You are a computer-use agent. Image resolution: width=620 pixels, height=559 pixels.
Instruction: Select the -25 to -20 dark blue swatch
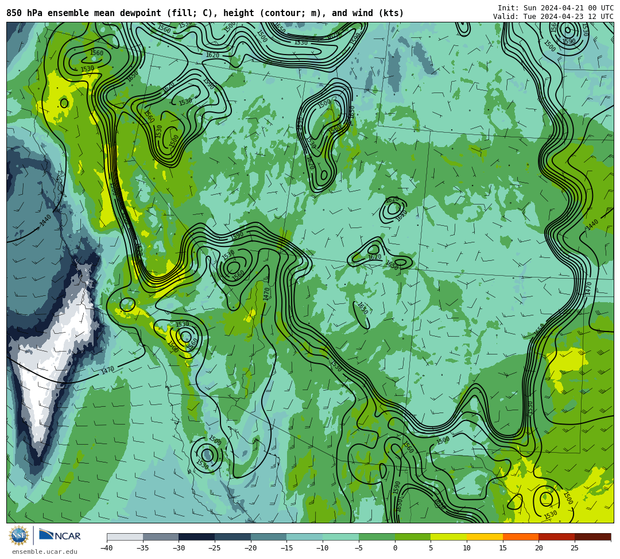tap(233, 537)
